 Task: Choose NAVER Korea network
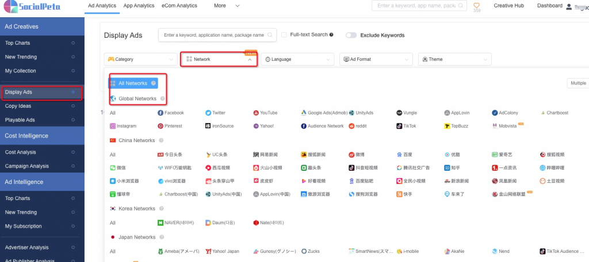point(176,222)
